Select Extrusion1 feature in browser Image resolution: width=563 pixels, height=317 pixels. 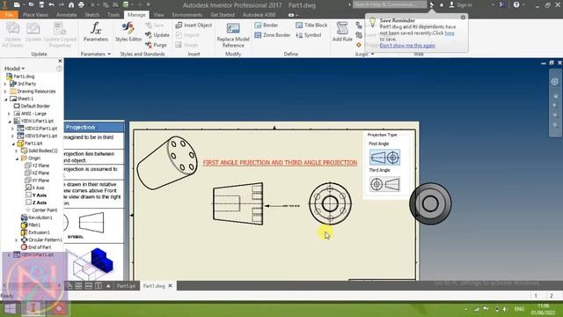(35, 232)
